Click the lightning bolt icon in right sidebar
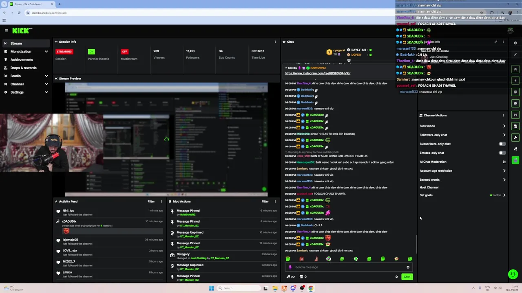522x293 pixels. (x=515, y=81)
